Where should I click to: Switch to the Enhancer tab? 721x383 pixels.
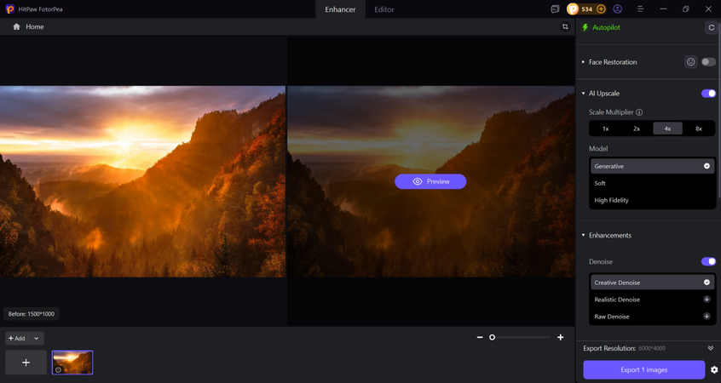(x=340, y=9)
